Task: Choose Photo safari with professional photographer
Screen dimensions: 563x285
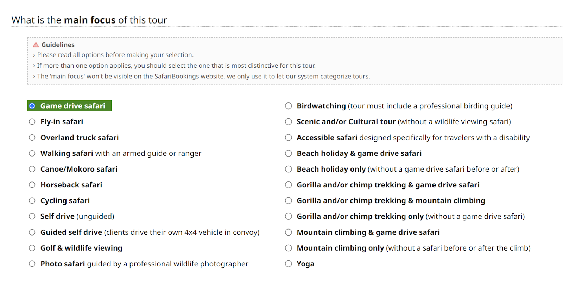Action: pyautogui.click(x=32, y=264)
